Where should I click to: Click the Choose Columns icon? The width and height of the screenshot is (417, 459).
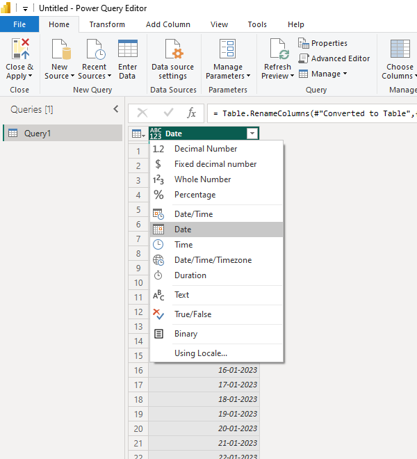(x=400, y=49)
